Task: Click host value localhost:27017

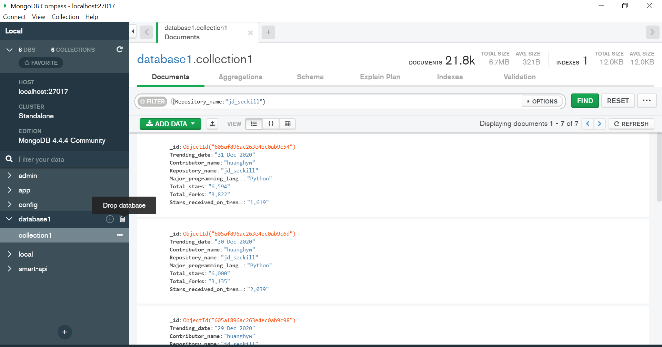Action: (43, 91)
